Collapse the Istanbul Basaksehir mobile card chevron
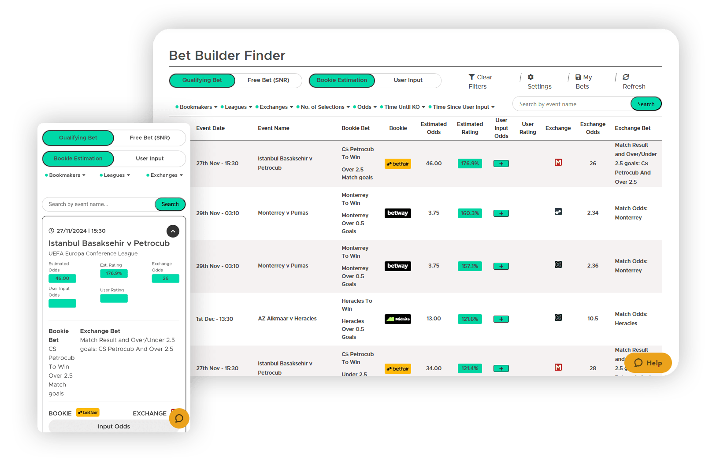 pyautogui.click(x=173, y=231)
